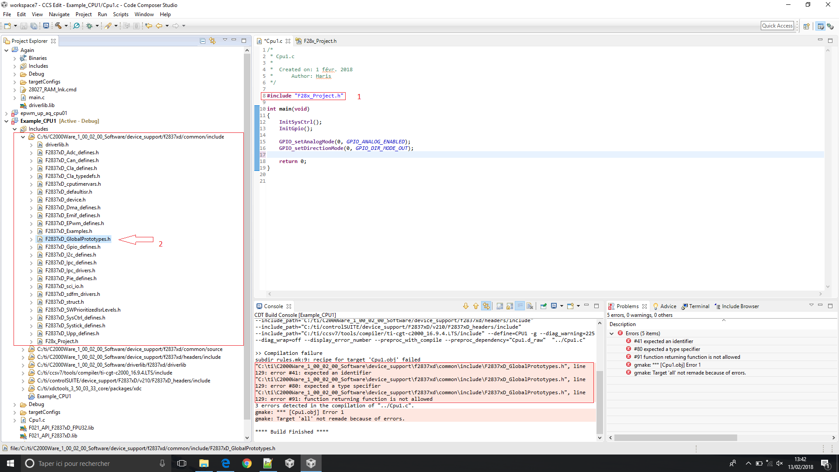Click Console vertical scrollbar thumb
Viewport: 839px width, 472px height.
coord(600,402)
